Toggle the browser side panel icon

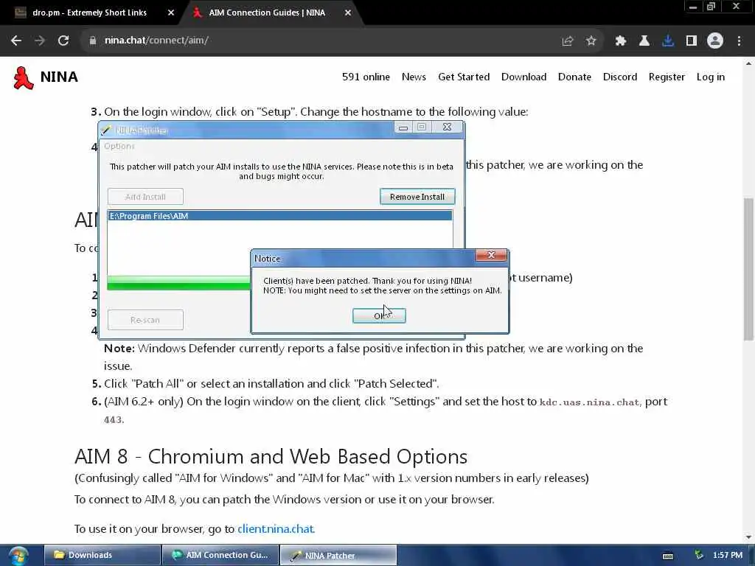692,41
